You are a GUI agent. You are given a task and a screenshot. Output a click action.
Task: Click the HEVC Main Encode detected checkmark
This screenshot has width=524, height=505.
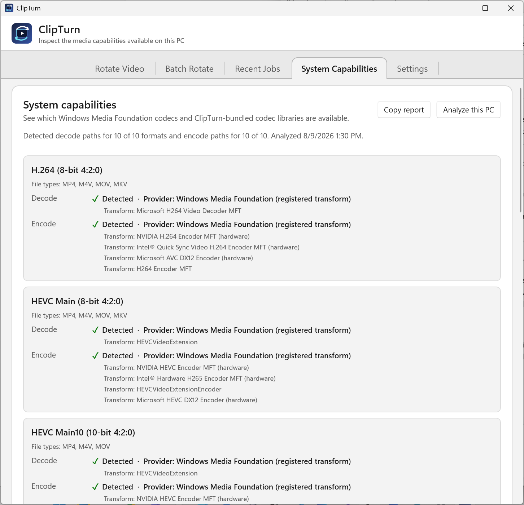pyautogui.click(x=95, y=356)
